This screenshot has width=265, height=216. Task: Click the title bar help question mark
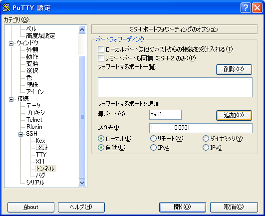246,8
